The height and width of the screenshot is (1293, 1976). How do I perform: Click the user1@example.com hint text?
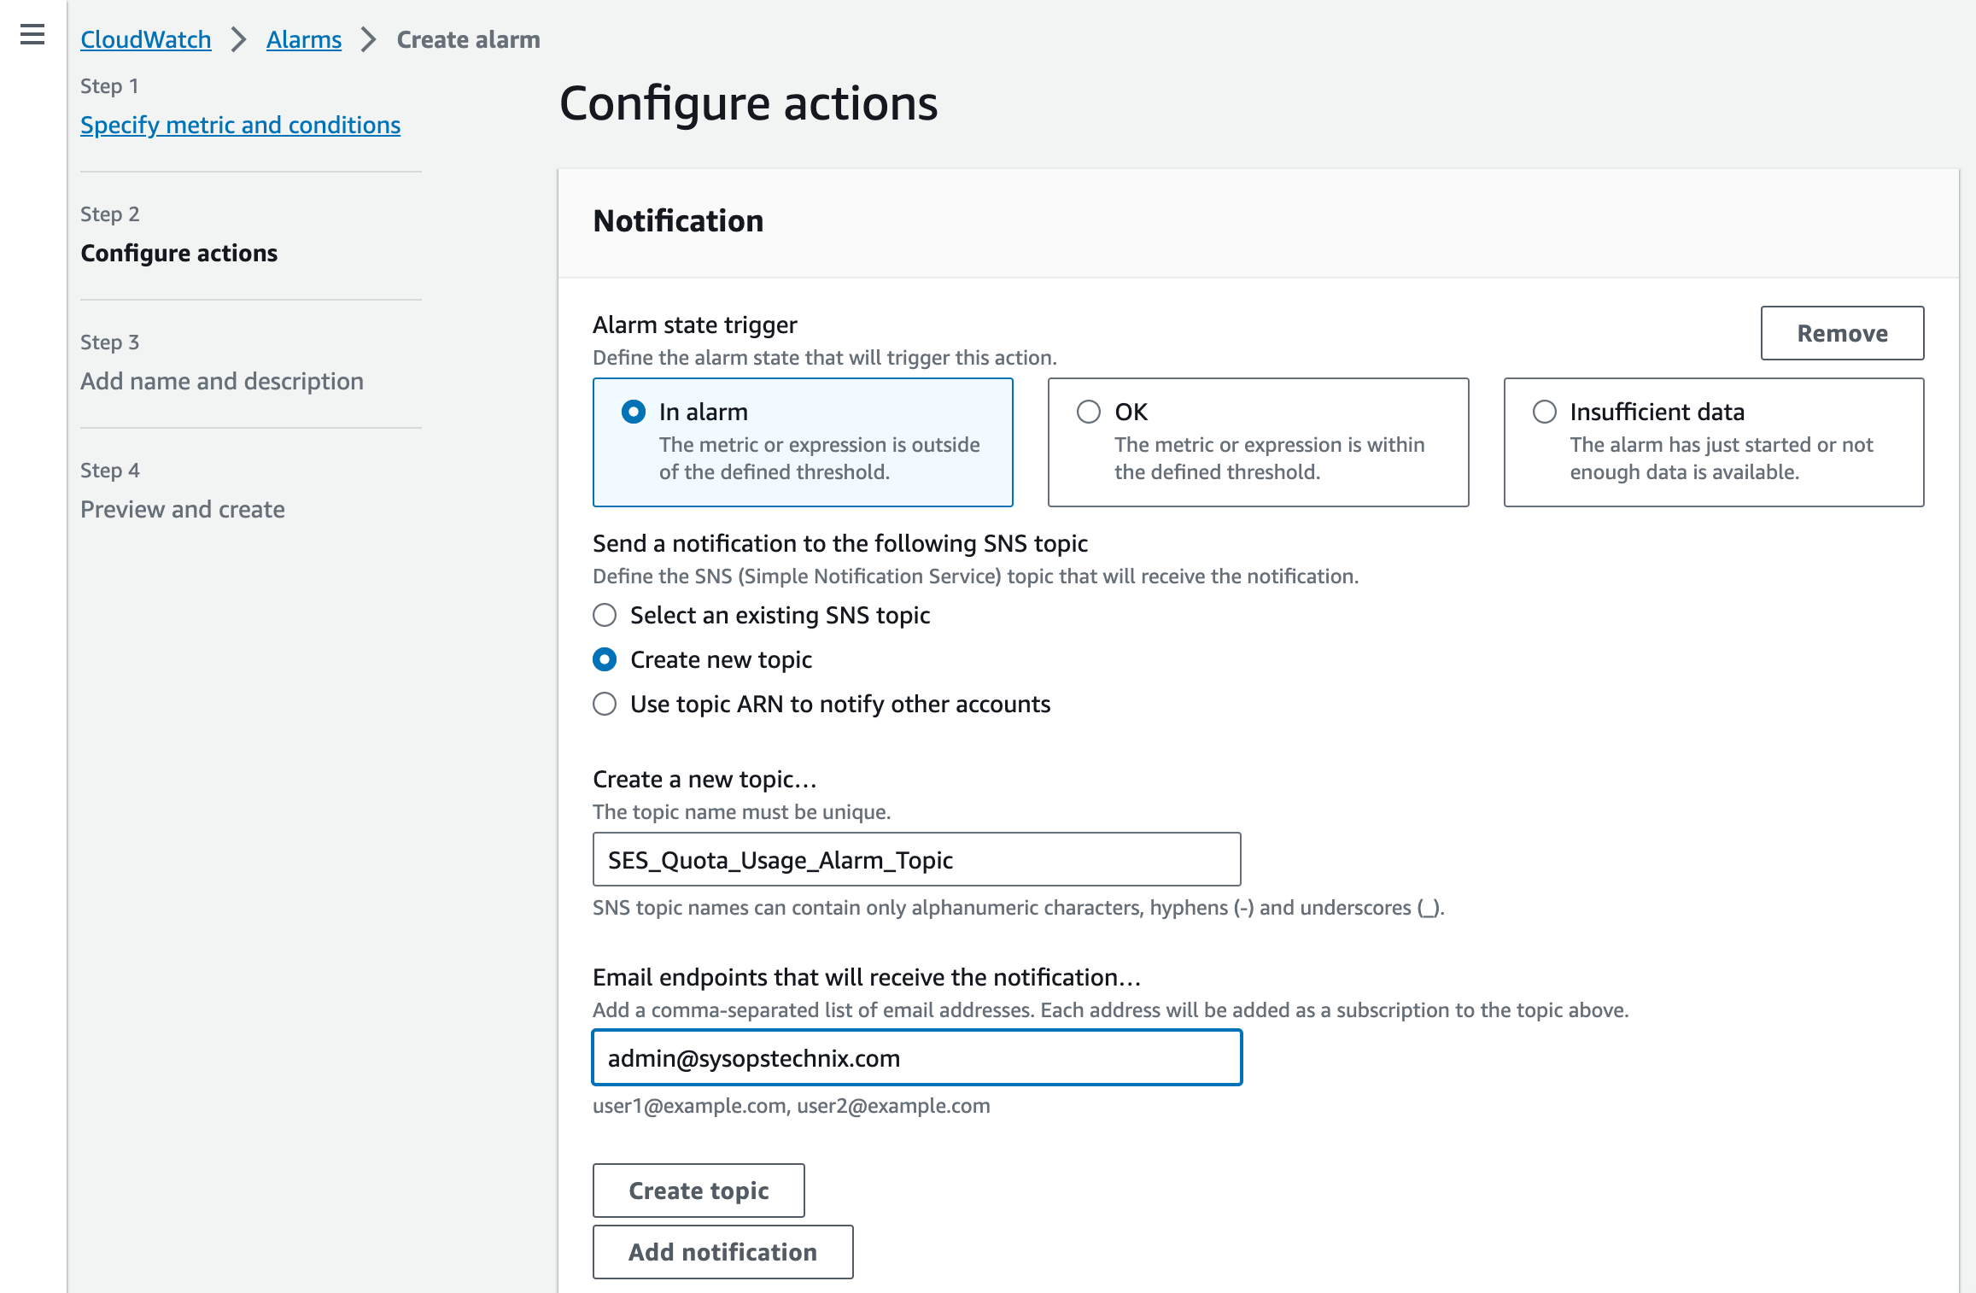[x=792, y=1105]
